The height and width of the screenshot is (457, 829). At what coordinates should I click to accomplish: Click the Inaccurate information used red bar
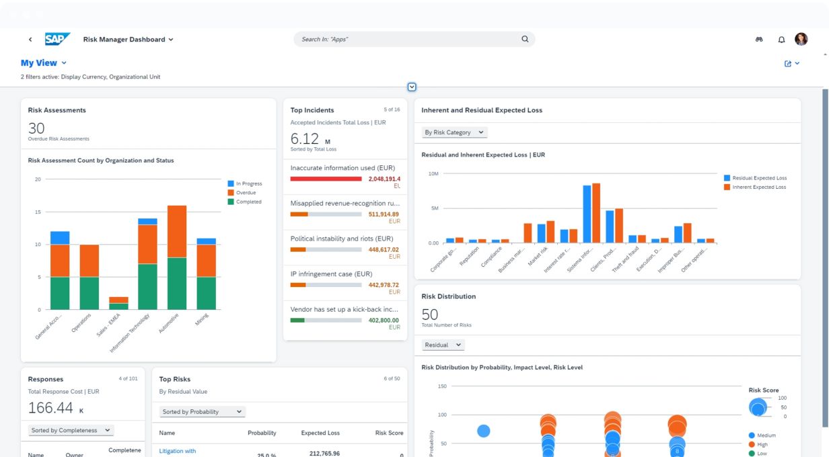click(326, 179)
